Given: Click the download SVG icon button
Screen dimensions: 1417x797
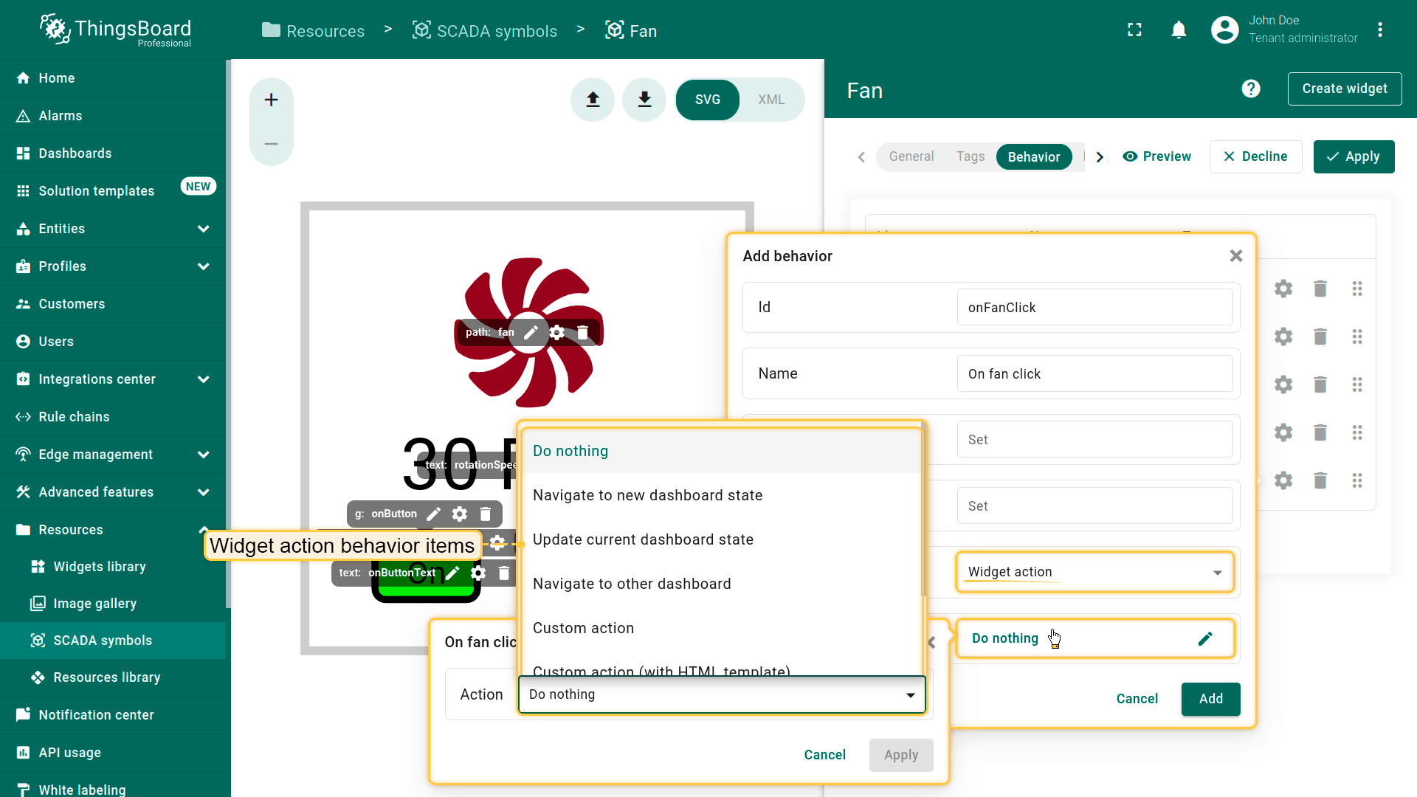Looking at the screenshot, I should 644,100.
